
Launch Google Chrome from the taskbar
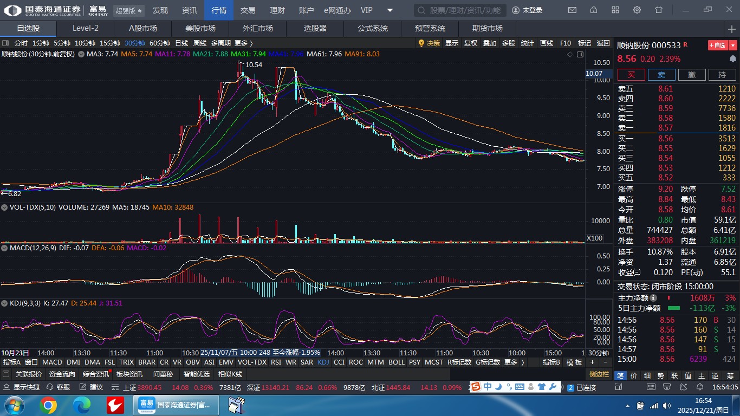[x=48, y=405]
